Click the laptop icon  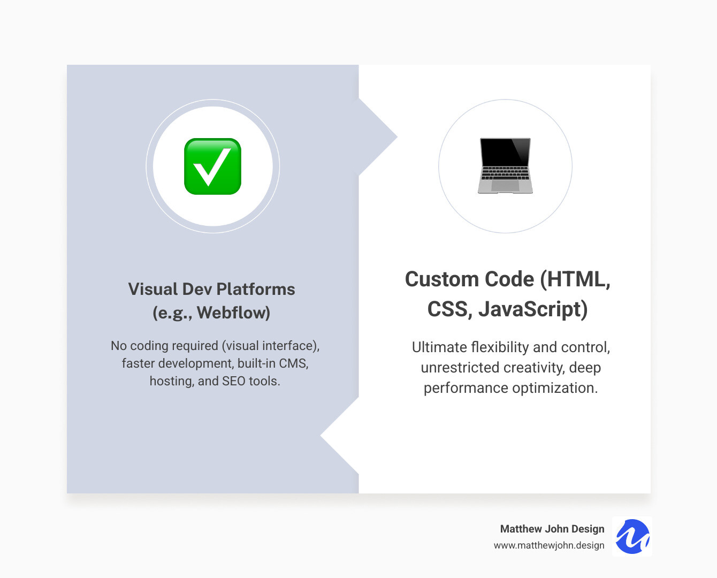click(505, 166)
